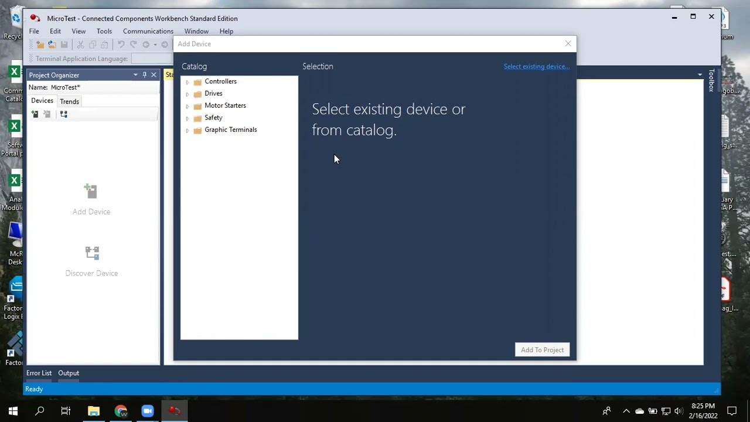Click the Select existing device link
The height and width of the screenshot is (422, 750).
coord(537,66)
